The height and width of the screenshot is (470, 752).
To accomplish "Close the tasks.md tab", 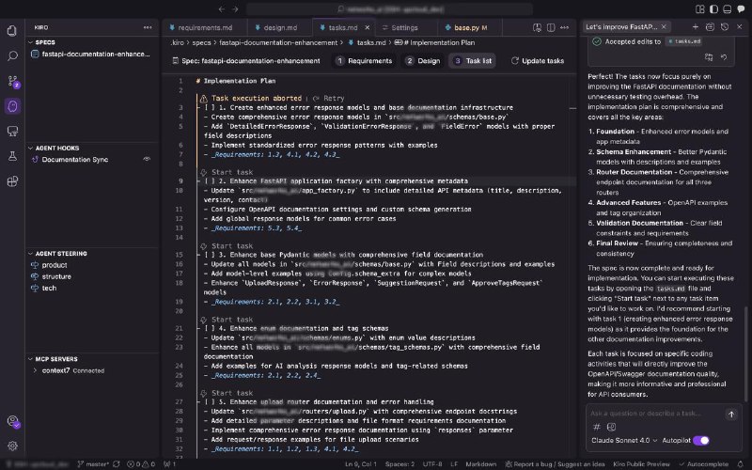I will coord(368,28).
